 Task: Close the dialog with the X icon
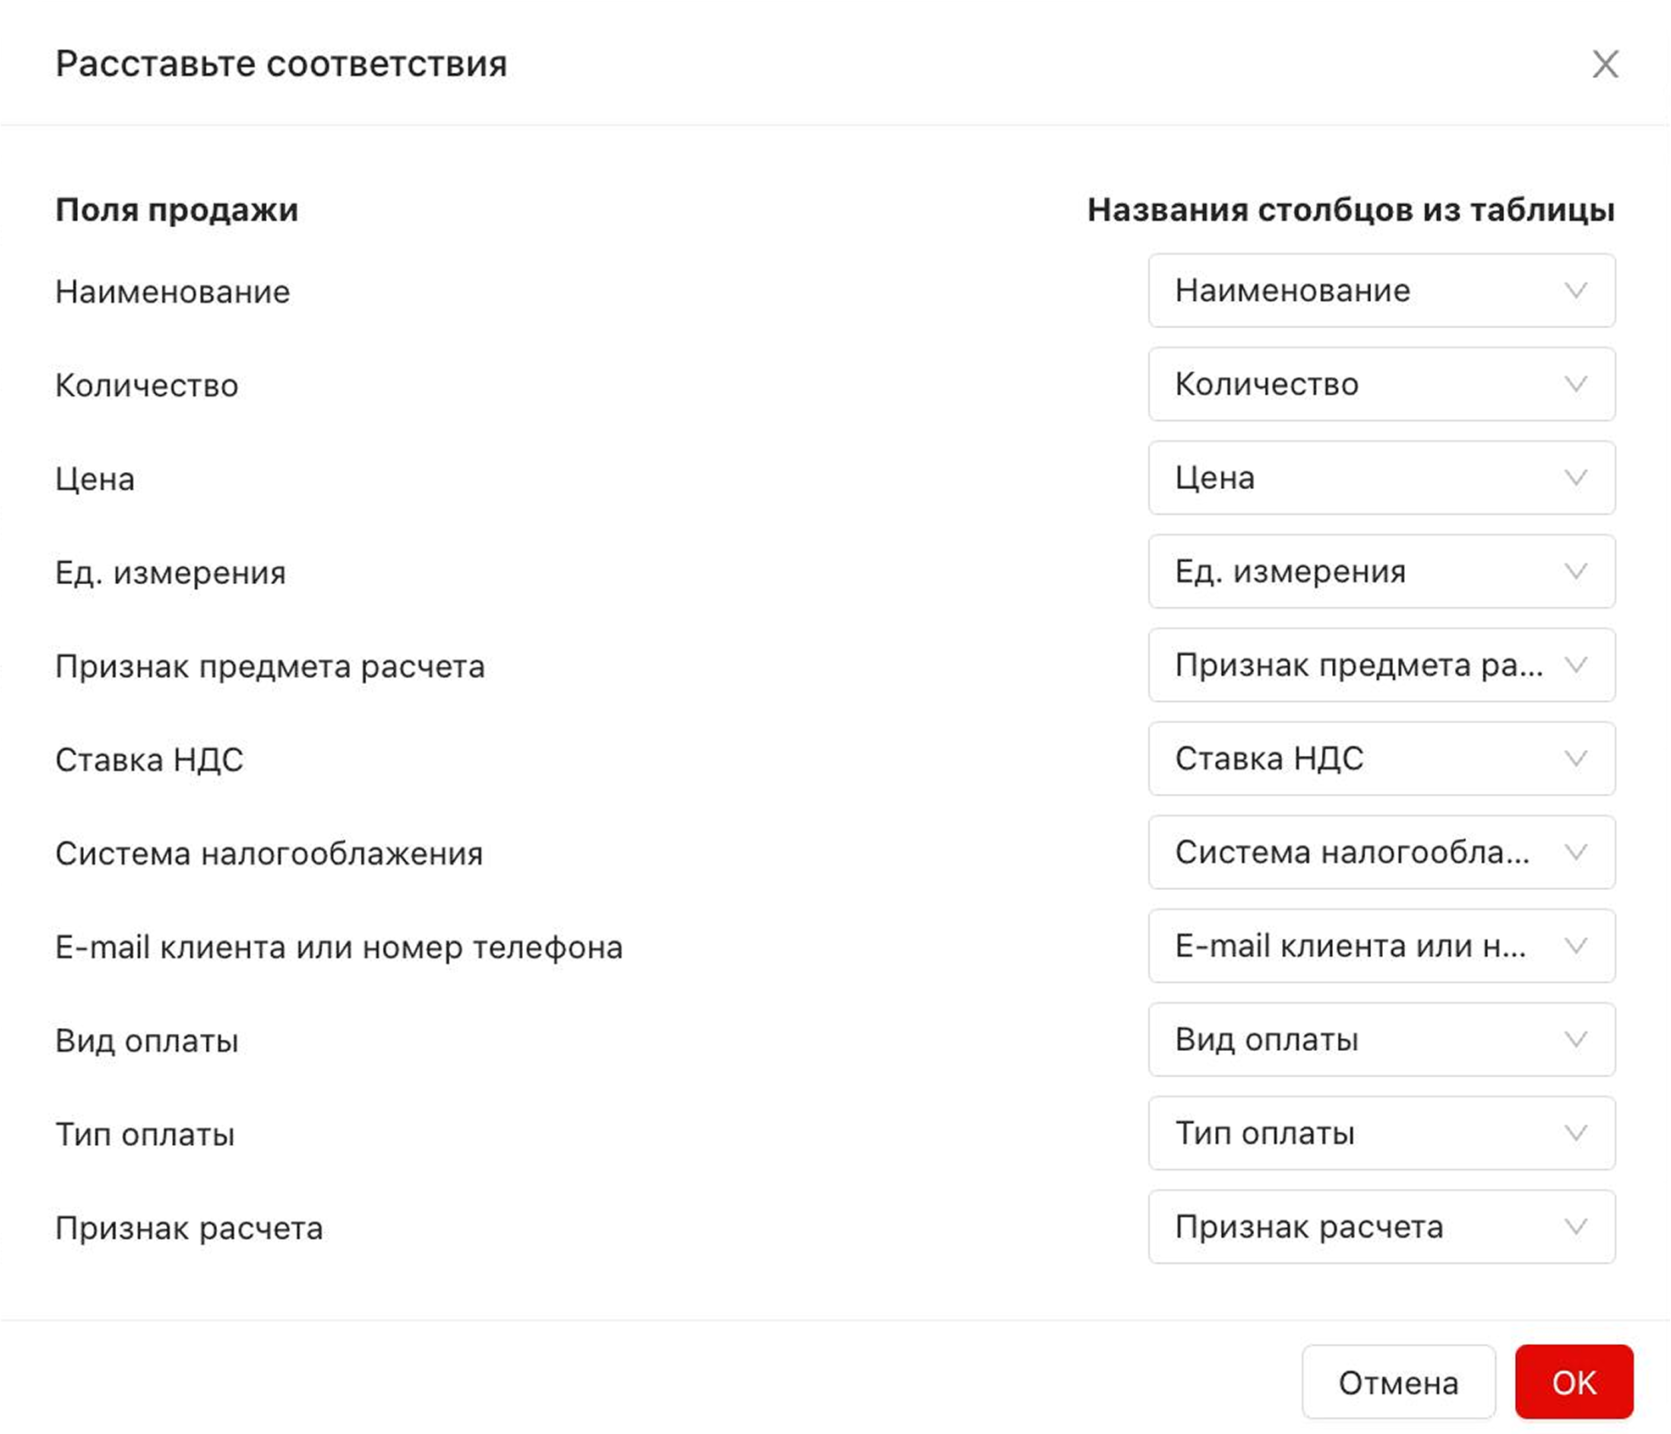(x=1605, y=64)
